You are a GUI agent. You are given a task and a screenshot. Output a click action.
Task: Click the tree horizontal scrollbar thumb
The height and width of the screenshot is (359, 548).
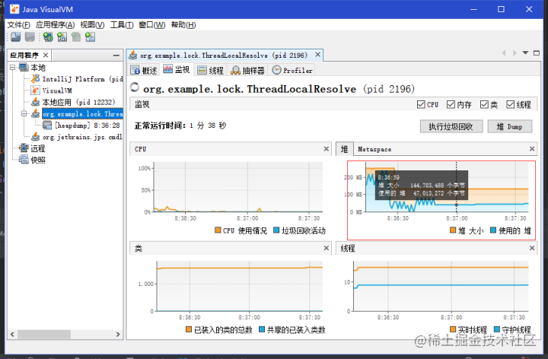(44, 334)
